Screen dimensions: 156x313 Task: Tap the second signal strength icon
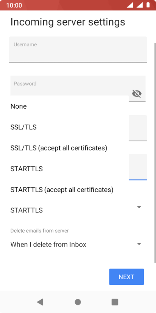point(140,5)
